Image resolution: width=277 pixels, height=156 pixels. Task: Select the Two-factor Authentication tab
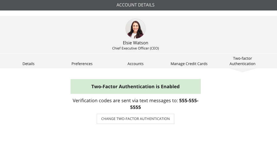pos(242,61)
